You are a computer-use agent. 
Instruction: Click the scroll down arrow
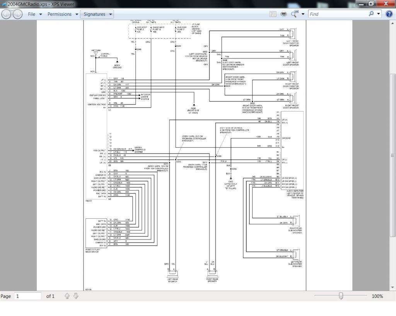(393, 287)
